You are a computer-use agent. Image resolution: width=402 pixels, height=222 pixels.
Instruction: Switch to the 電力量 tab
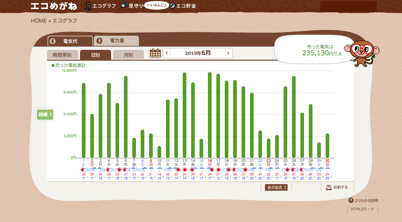click(x=117, y=40)
